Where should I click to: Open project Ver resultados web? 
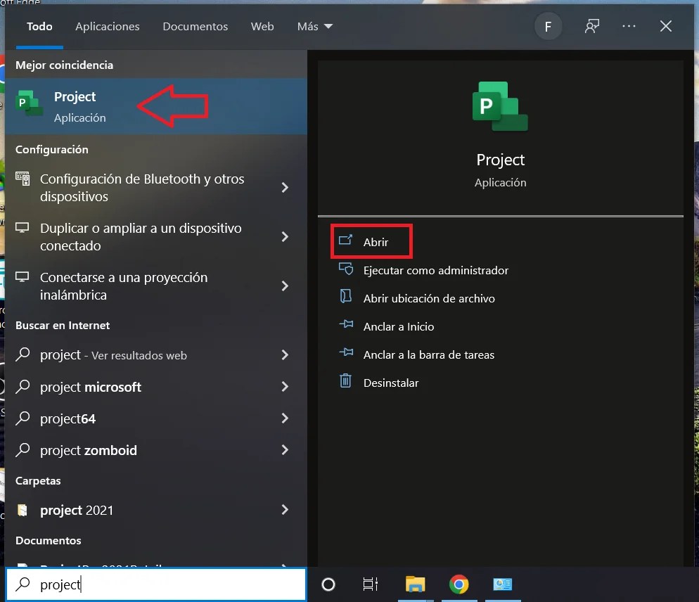[x=156, y=355]
